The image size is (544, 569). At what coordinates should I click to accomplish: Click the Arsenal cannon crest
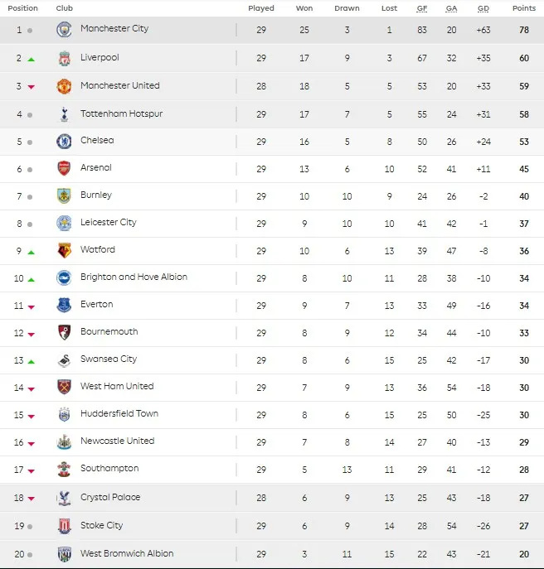click(x=65, y=169)
